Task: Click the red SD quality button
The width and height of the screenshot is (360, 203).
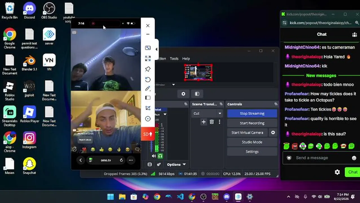Action: point(148,134)
